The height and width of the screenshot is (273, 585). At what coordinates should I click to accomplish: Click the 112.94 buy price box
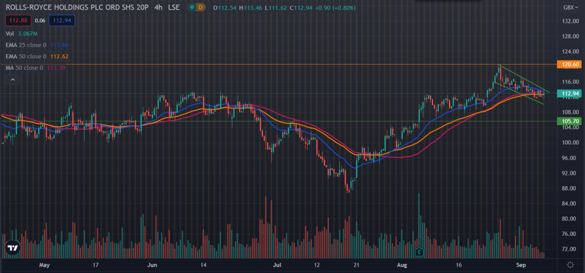tap(63, 21)
